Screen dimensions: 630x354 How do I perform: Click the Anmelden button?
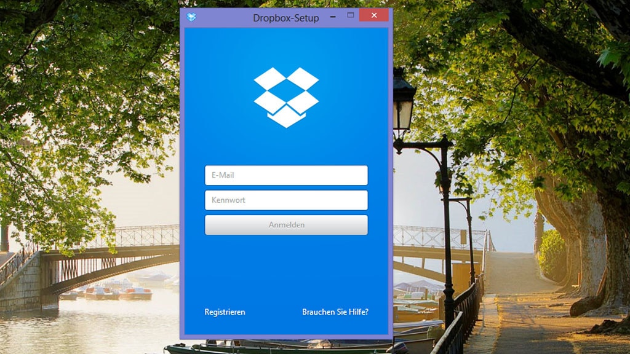pyautogui.click(x=286, y=225)
